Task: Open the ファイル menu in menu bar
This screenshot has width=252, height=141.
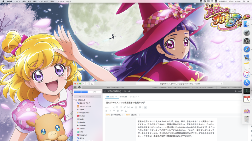Action: pyautogui.click(x=17, y=1)
